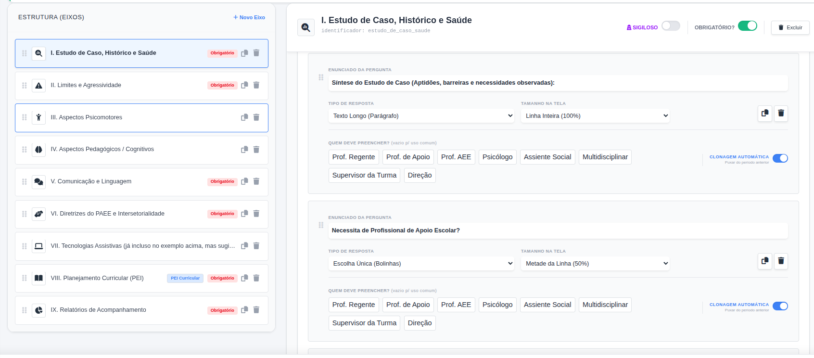Edit the 'Necessita de Profissional de Apoio Escolar?' text
Screen dimensions: 814x358
point(558,230)
